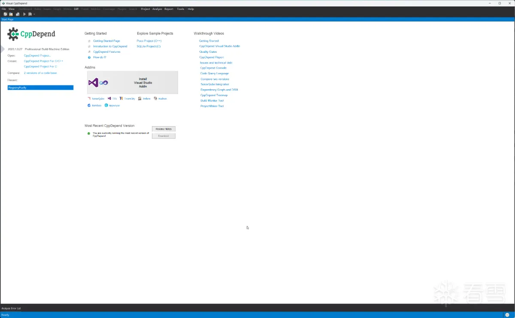This screenshot has height=318, width=515.
Task: Open the Report menu
Action: (x=169, y=9)
